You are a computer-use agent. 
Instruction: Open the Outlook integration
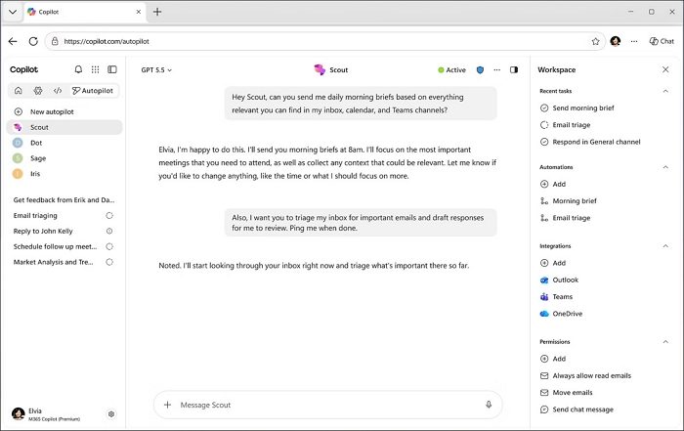click(x=559, y=280)
